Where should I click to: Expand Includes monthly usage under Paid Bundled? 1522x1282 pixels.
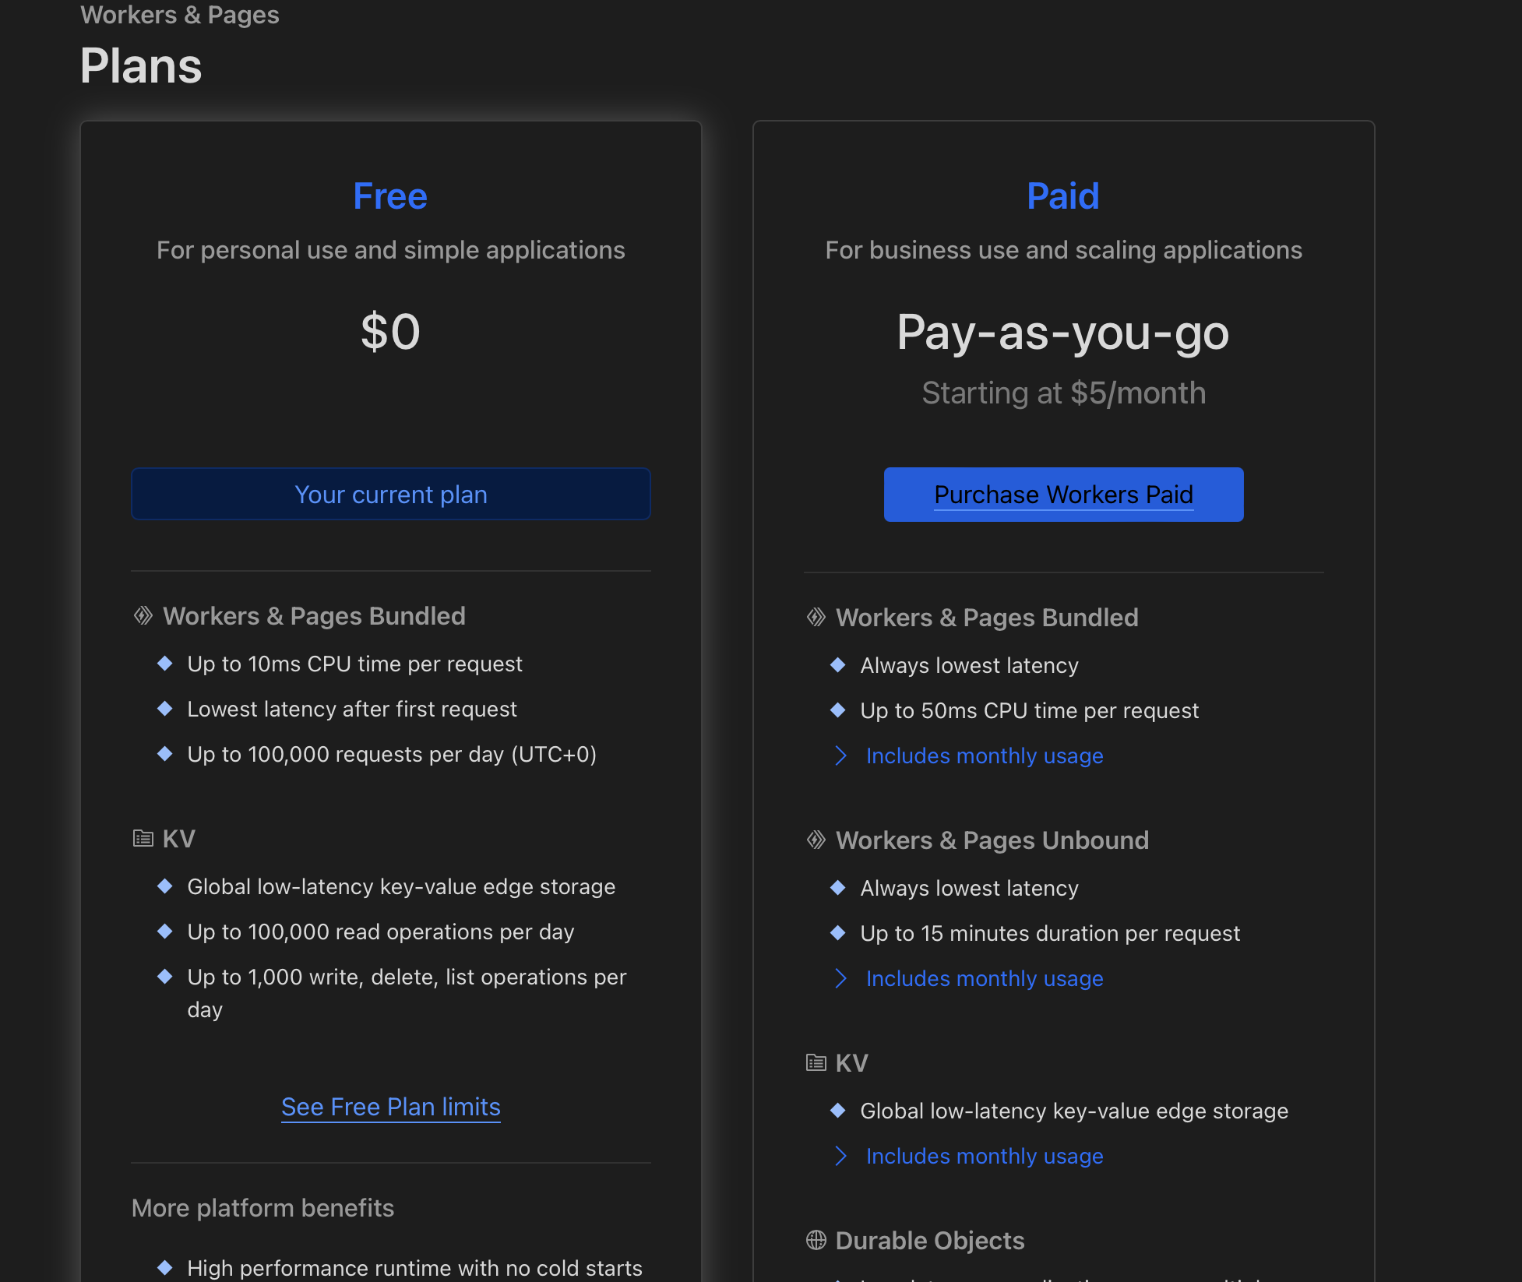pos(984,755)
